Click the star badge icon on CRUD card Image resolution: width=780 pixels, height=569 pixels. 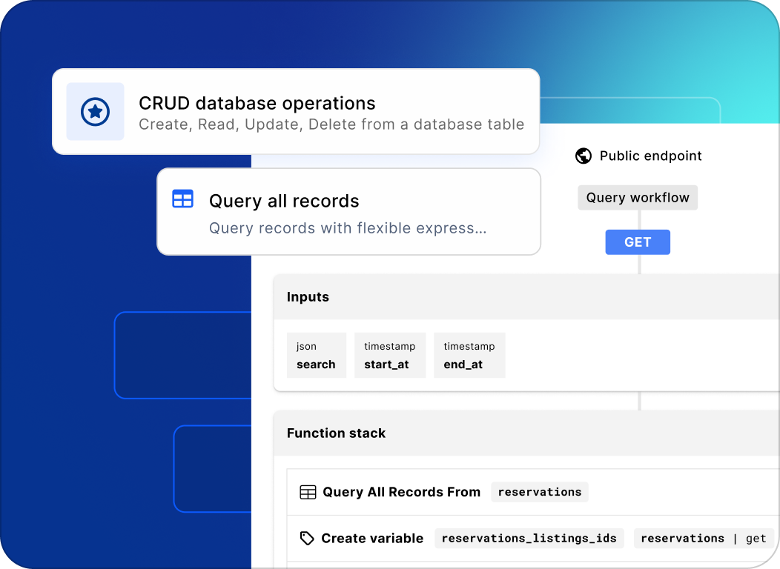pyautogui.click(x=95, y=112)
